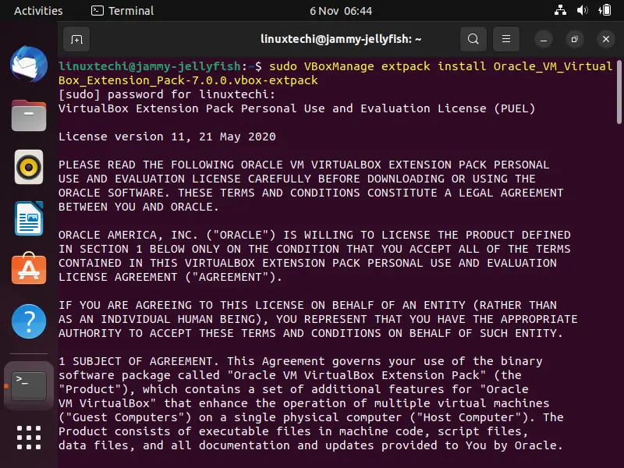
Task: Click the terminal vertical scrollbar
Action: click(x=619, y=92)
